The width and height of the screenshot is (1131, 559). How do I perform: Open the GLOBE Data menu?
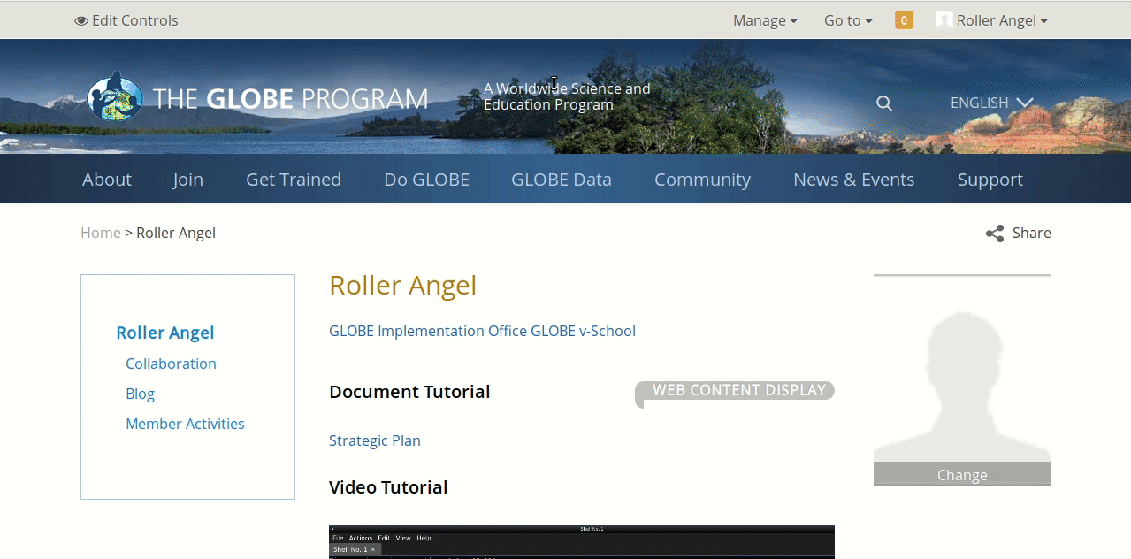[562, 180]
